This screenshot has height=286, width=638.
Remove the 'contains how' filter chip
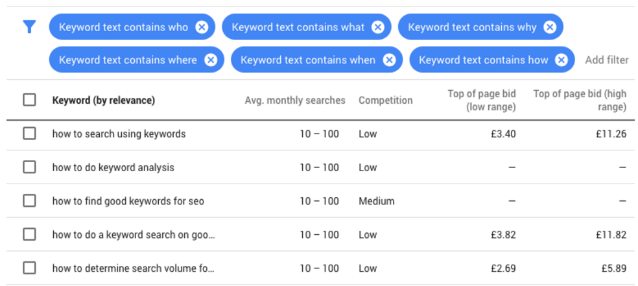(561, 60)
